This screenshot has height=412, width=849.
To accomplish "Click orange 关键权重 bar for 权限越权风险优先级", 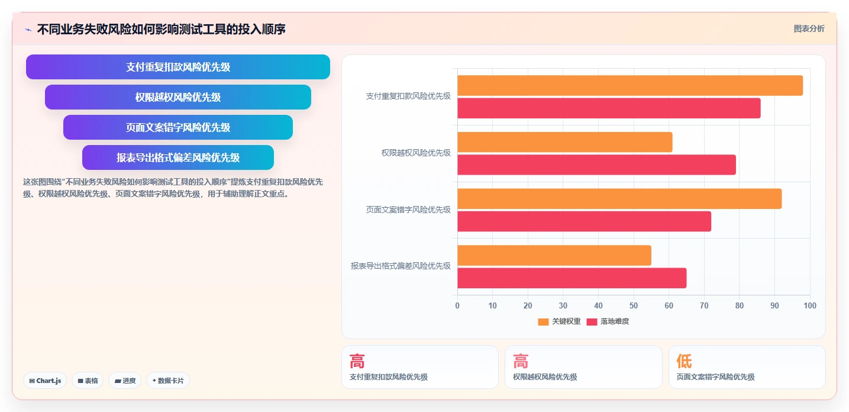I will click(x=565, y=142).
